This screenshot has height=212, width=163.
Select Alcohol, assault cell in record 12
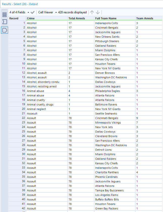47,73
